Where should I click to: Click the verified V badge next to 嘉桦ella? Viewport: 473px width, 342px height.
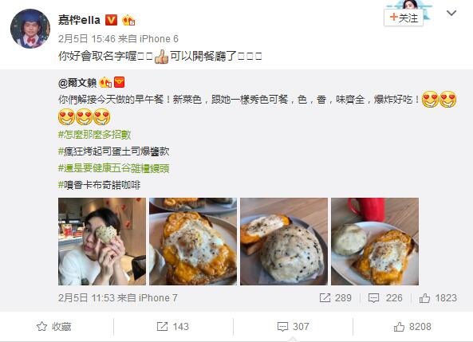(x=111, y=20)
